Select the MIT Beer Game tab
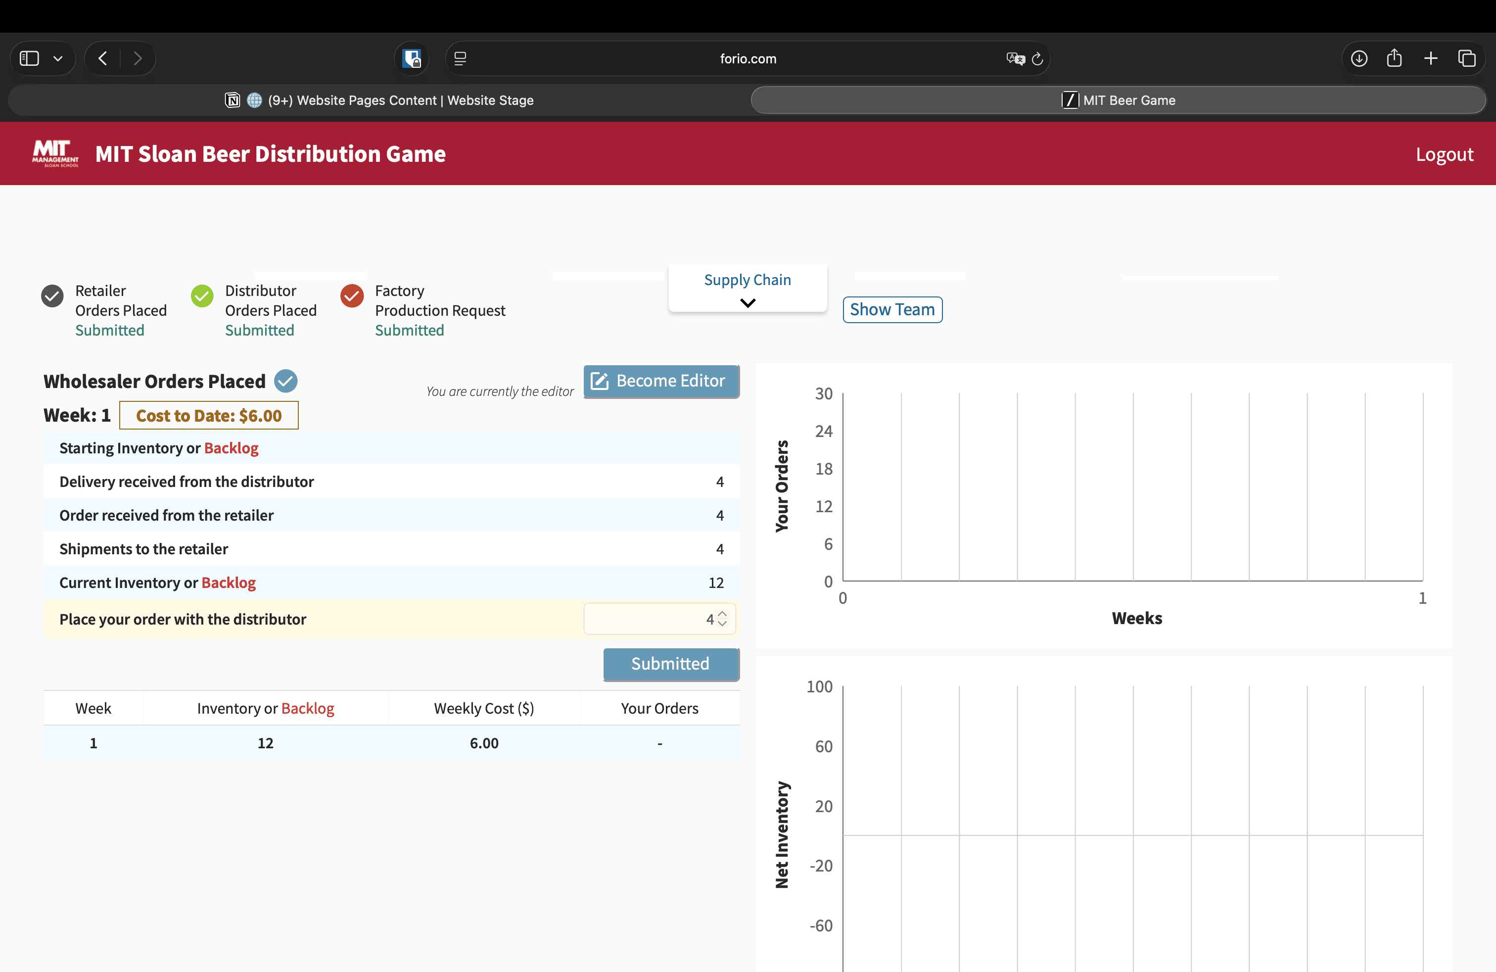 coord(1118,100)
